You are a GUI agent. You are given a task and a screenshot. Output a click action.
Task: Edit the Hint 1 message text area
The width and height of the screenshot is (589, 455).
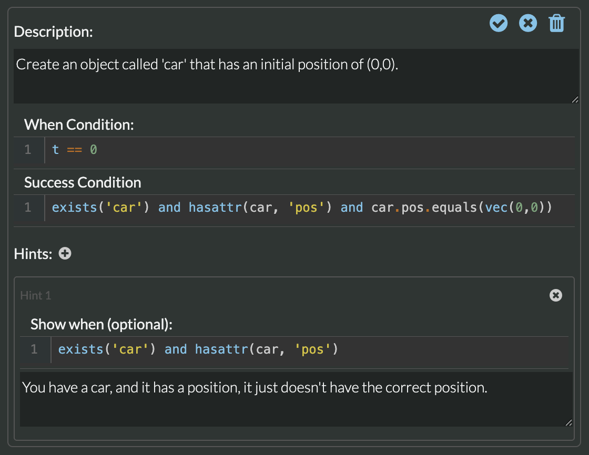coord(296,399)
